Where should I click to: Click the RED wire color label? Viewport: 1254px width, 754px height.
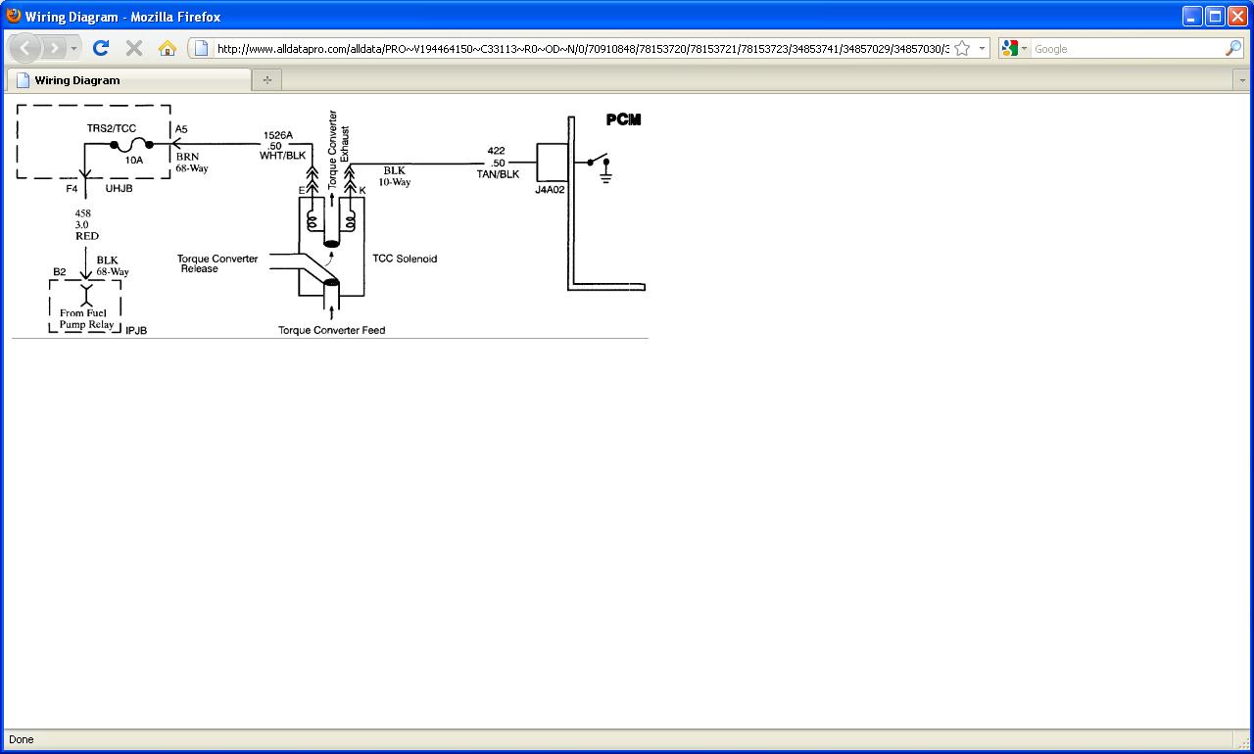point(86,236)
